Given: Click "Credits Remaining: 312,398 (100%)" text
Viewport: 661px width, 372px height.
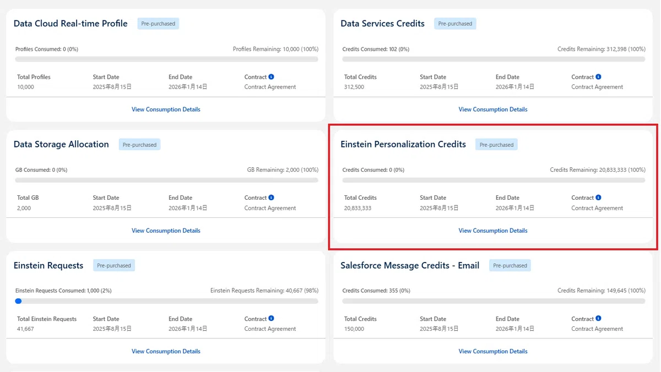Looking at the screenshot, I should click(602, 49).
